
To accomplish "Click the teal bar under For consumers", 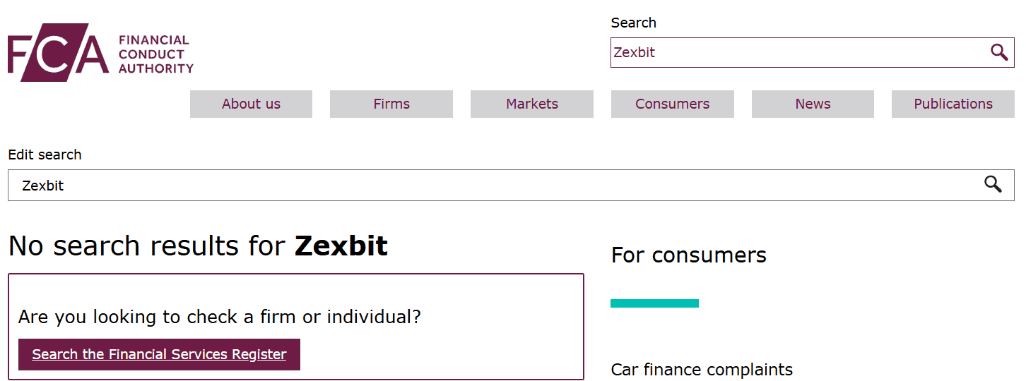I will coord(654,303).
